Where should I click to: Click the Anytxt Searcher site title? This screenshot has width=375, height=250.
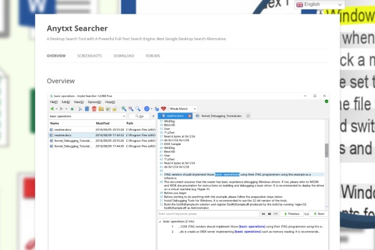point(77,28)
